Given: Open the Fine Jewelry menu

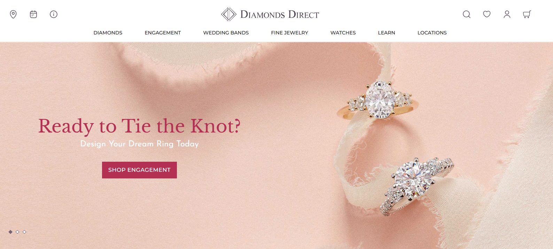Looking at the screenshot, I should tap(290, 33).
